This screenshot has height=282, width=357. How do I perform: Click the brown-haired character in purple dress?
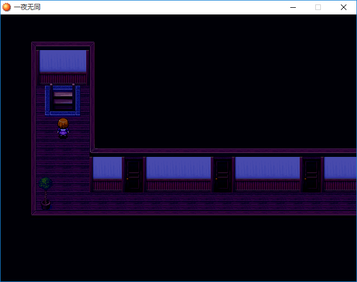(x=63, y=128)
